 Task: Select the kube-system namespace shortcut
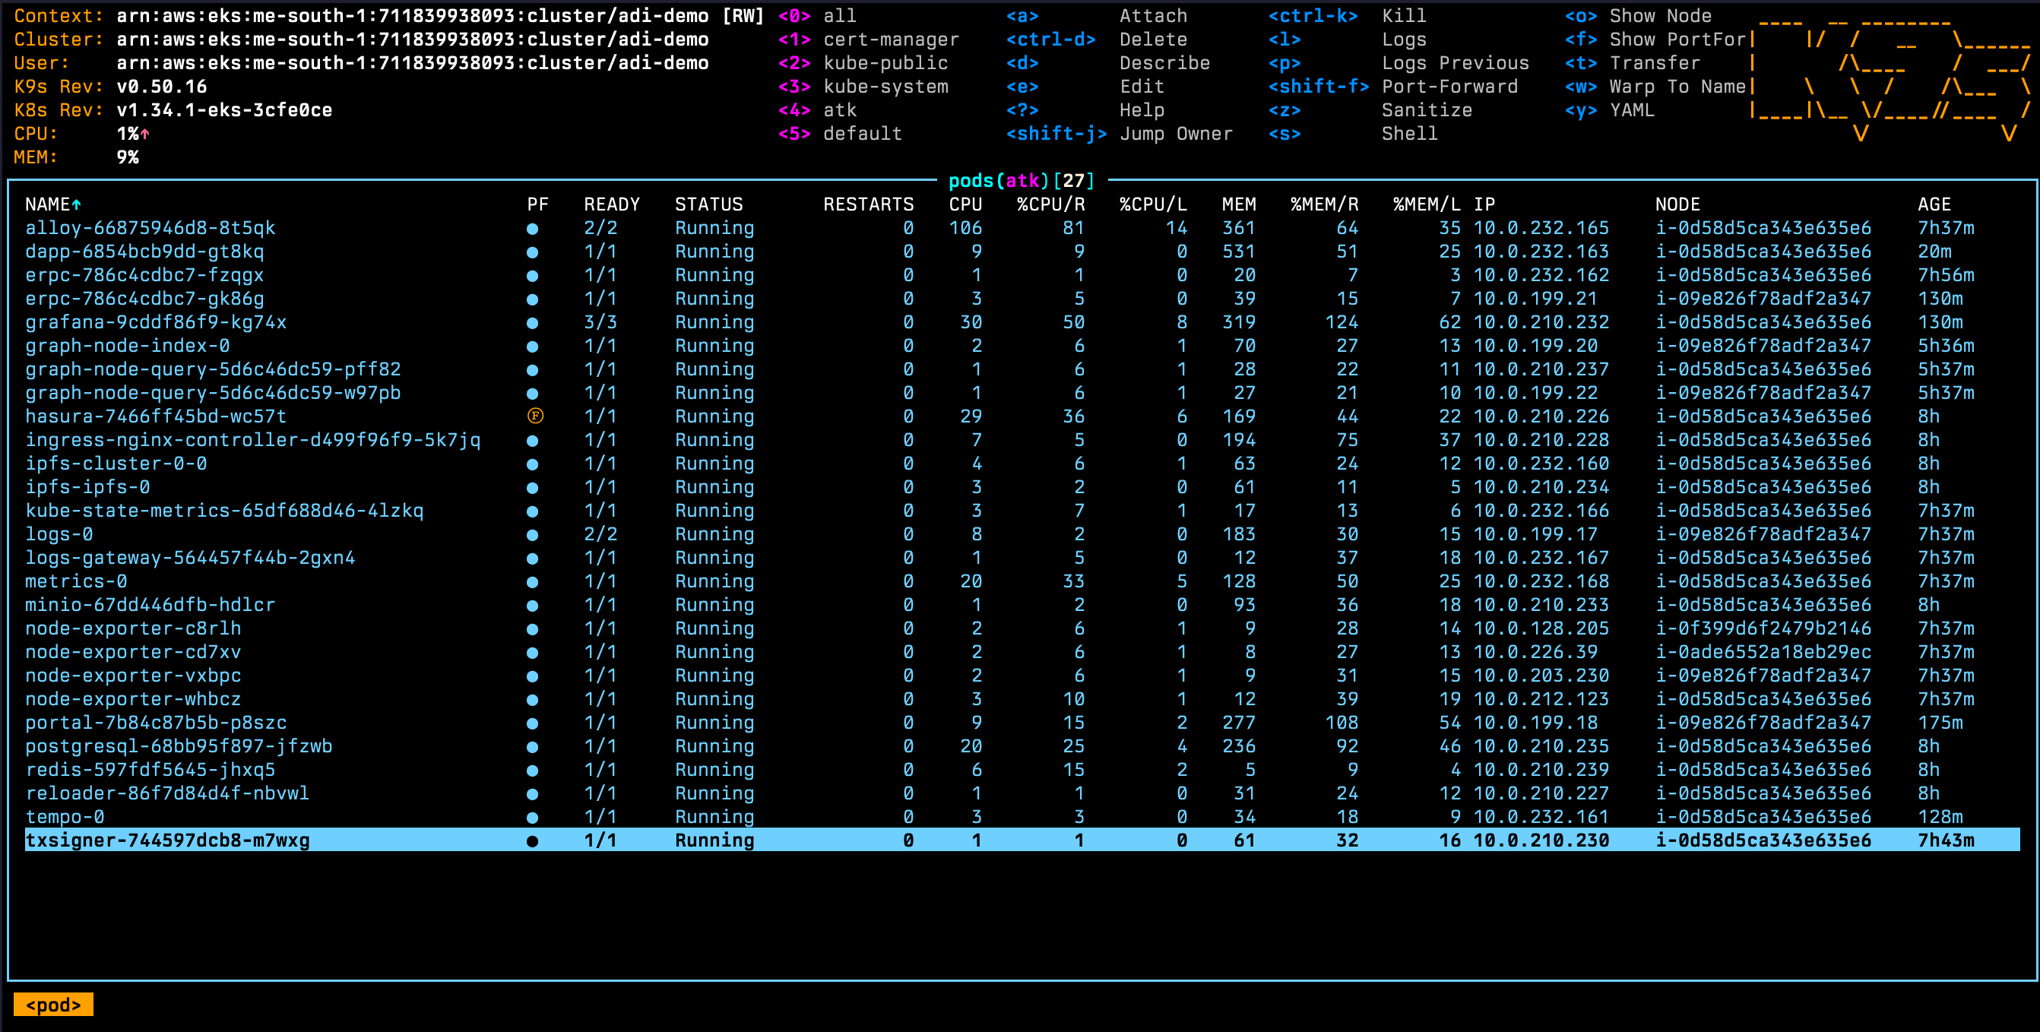point(887,87)
